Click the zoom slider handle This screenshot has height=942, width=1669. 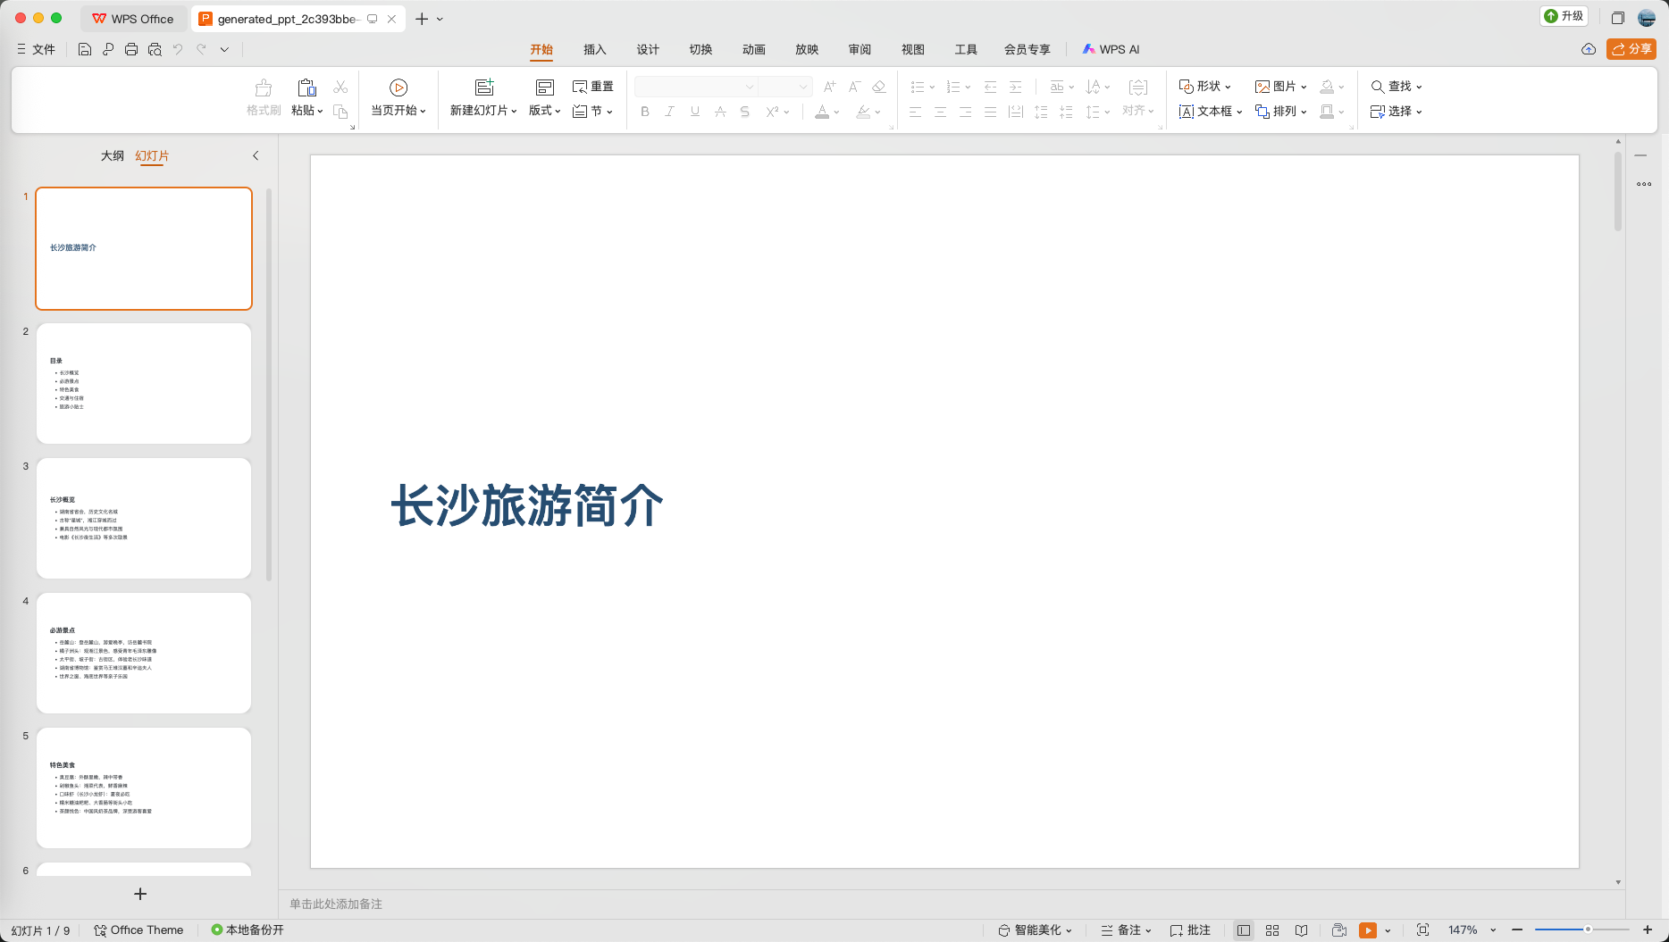coord(1588,930)
